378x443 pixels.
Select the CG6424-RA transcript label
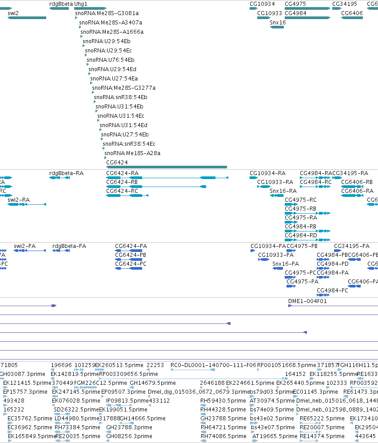click(122, 173)
